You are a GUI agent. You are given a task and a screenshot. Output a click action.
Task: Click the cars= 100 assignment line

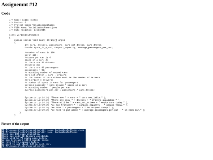(x=31, y=55)
